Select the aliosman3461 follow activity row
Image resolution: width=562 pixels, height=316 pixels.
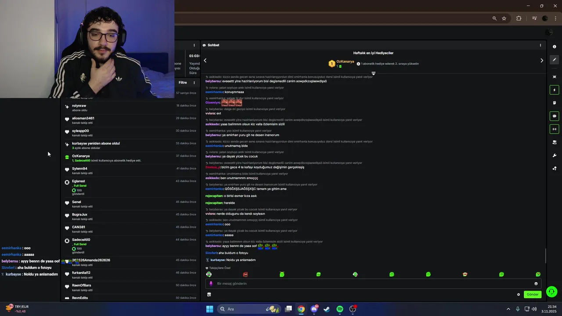(131, 120)
